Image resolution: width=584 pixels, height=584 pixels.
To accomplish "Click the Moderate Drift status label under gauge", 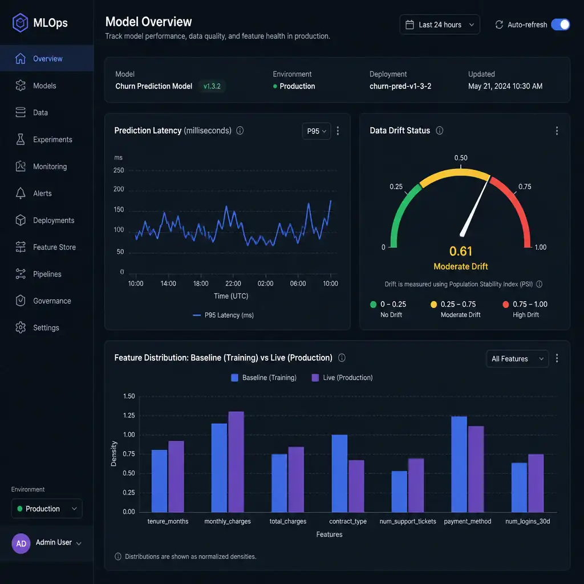I will pos(460,266).
